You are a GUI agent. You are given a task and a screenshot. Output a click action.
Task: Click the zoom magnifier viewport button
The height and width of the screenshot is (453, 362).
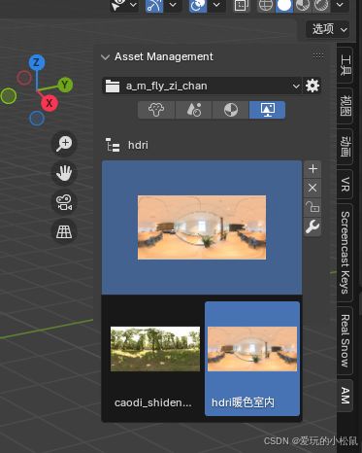64,144
